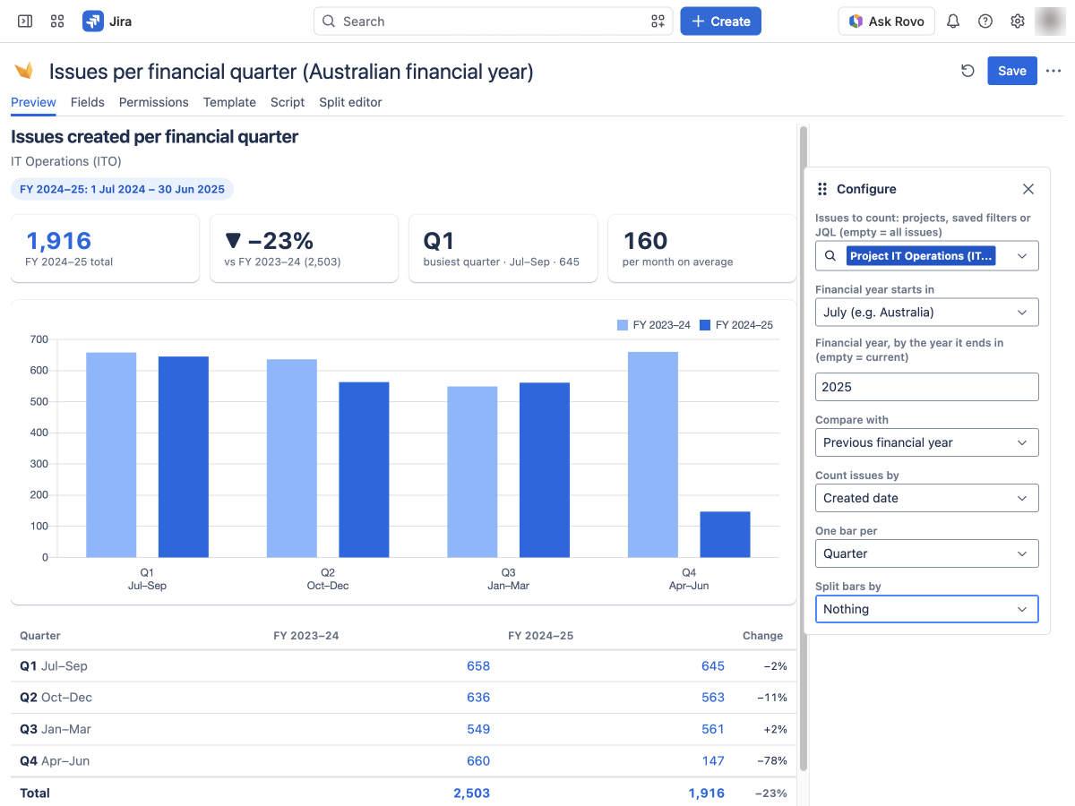Switch to the Preview tab
This screenshot has width=1075, height=806.
[x=33, y=102]
